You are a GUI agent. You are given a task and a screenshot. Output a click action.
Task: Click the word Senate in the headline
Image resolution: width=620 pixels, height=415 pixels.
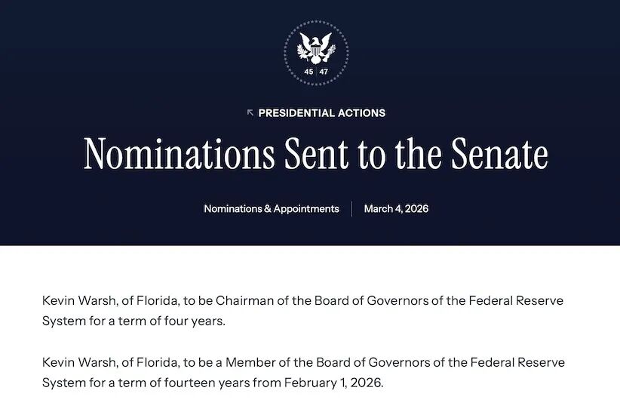click(x=499, y=154)
